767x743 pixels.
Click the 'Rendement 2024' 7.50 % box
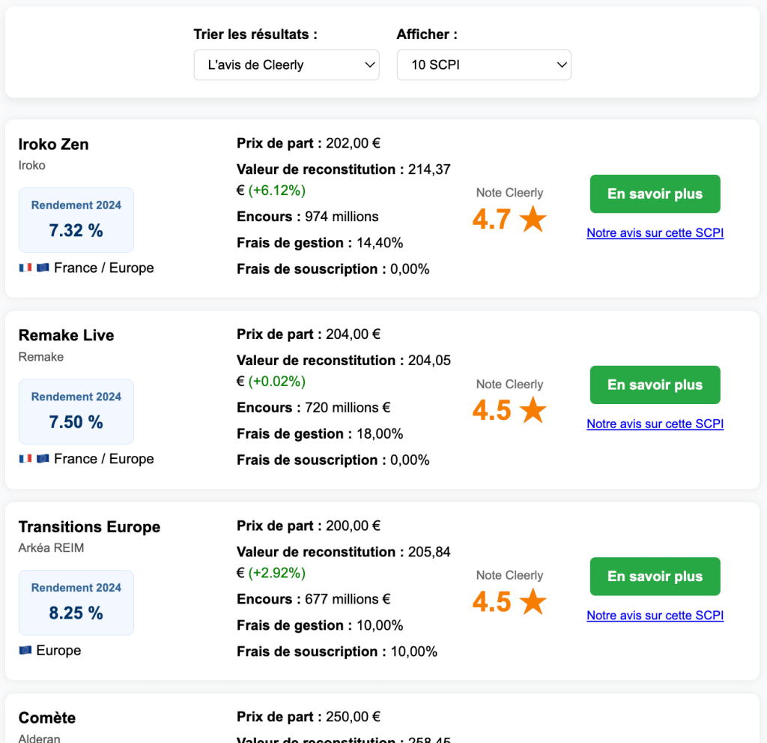tap(76, 412)
